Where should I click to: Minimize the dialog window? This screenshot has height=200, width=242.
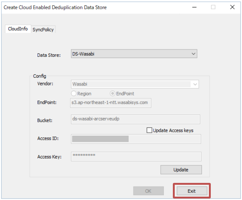[194, 7]
